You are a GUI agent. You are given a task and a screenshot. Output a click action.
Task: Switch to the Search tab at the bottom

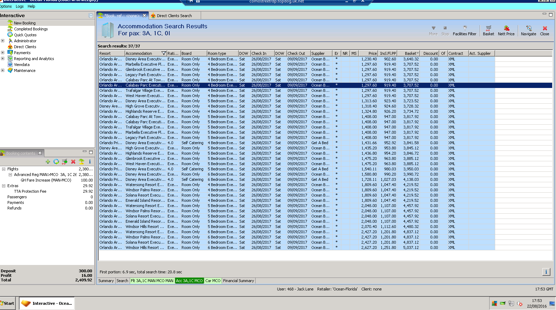(122, 281)
